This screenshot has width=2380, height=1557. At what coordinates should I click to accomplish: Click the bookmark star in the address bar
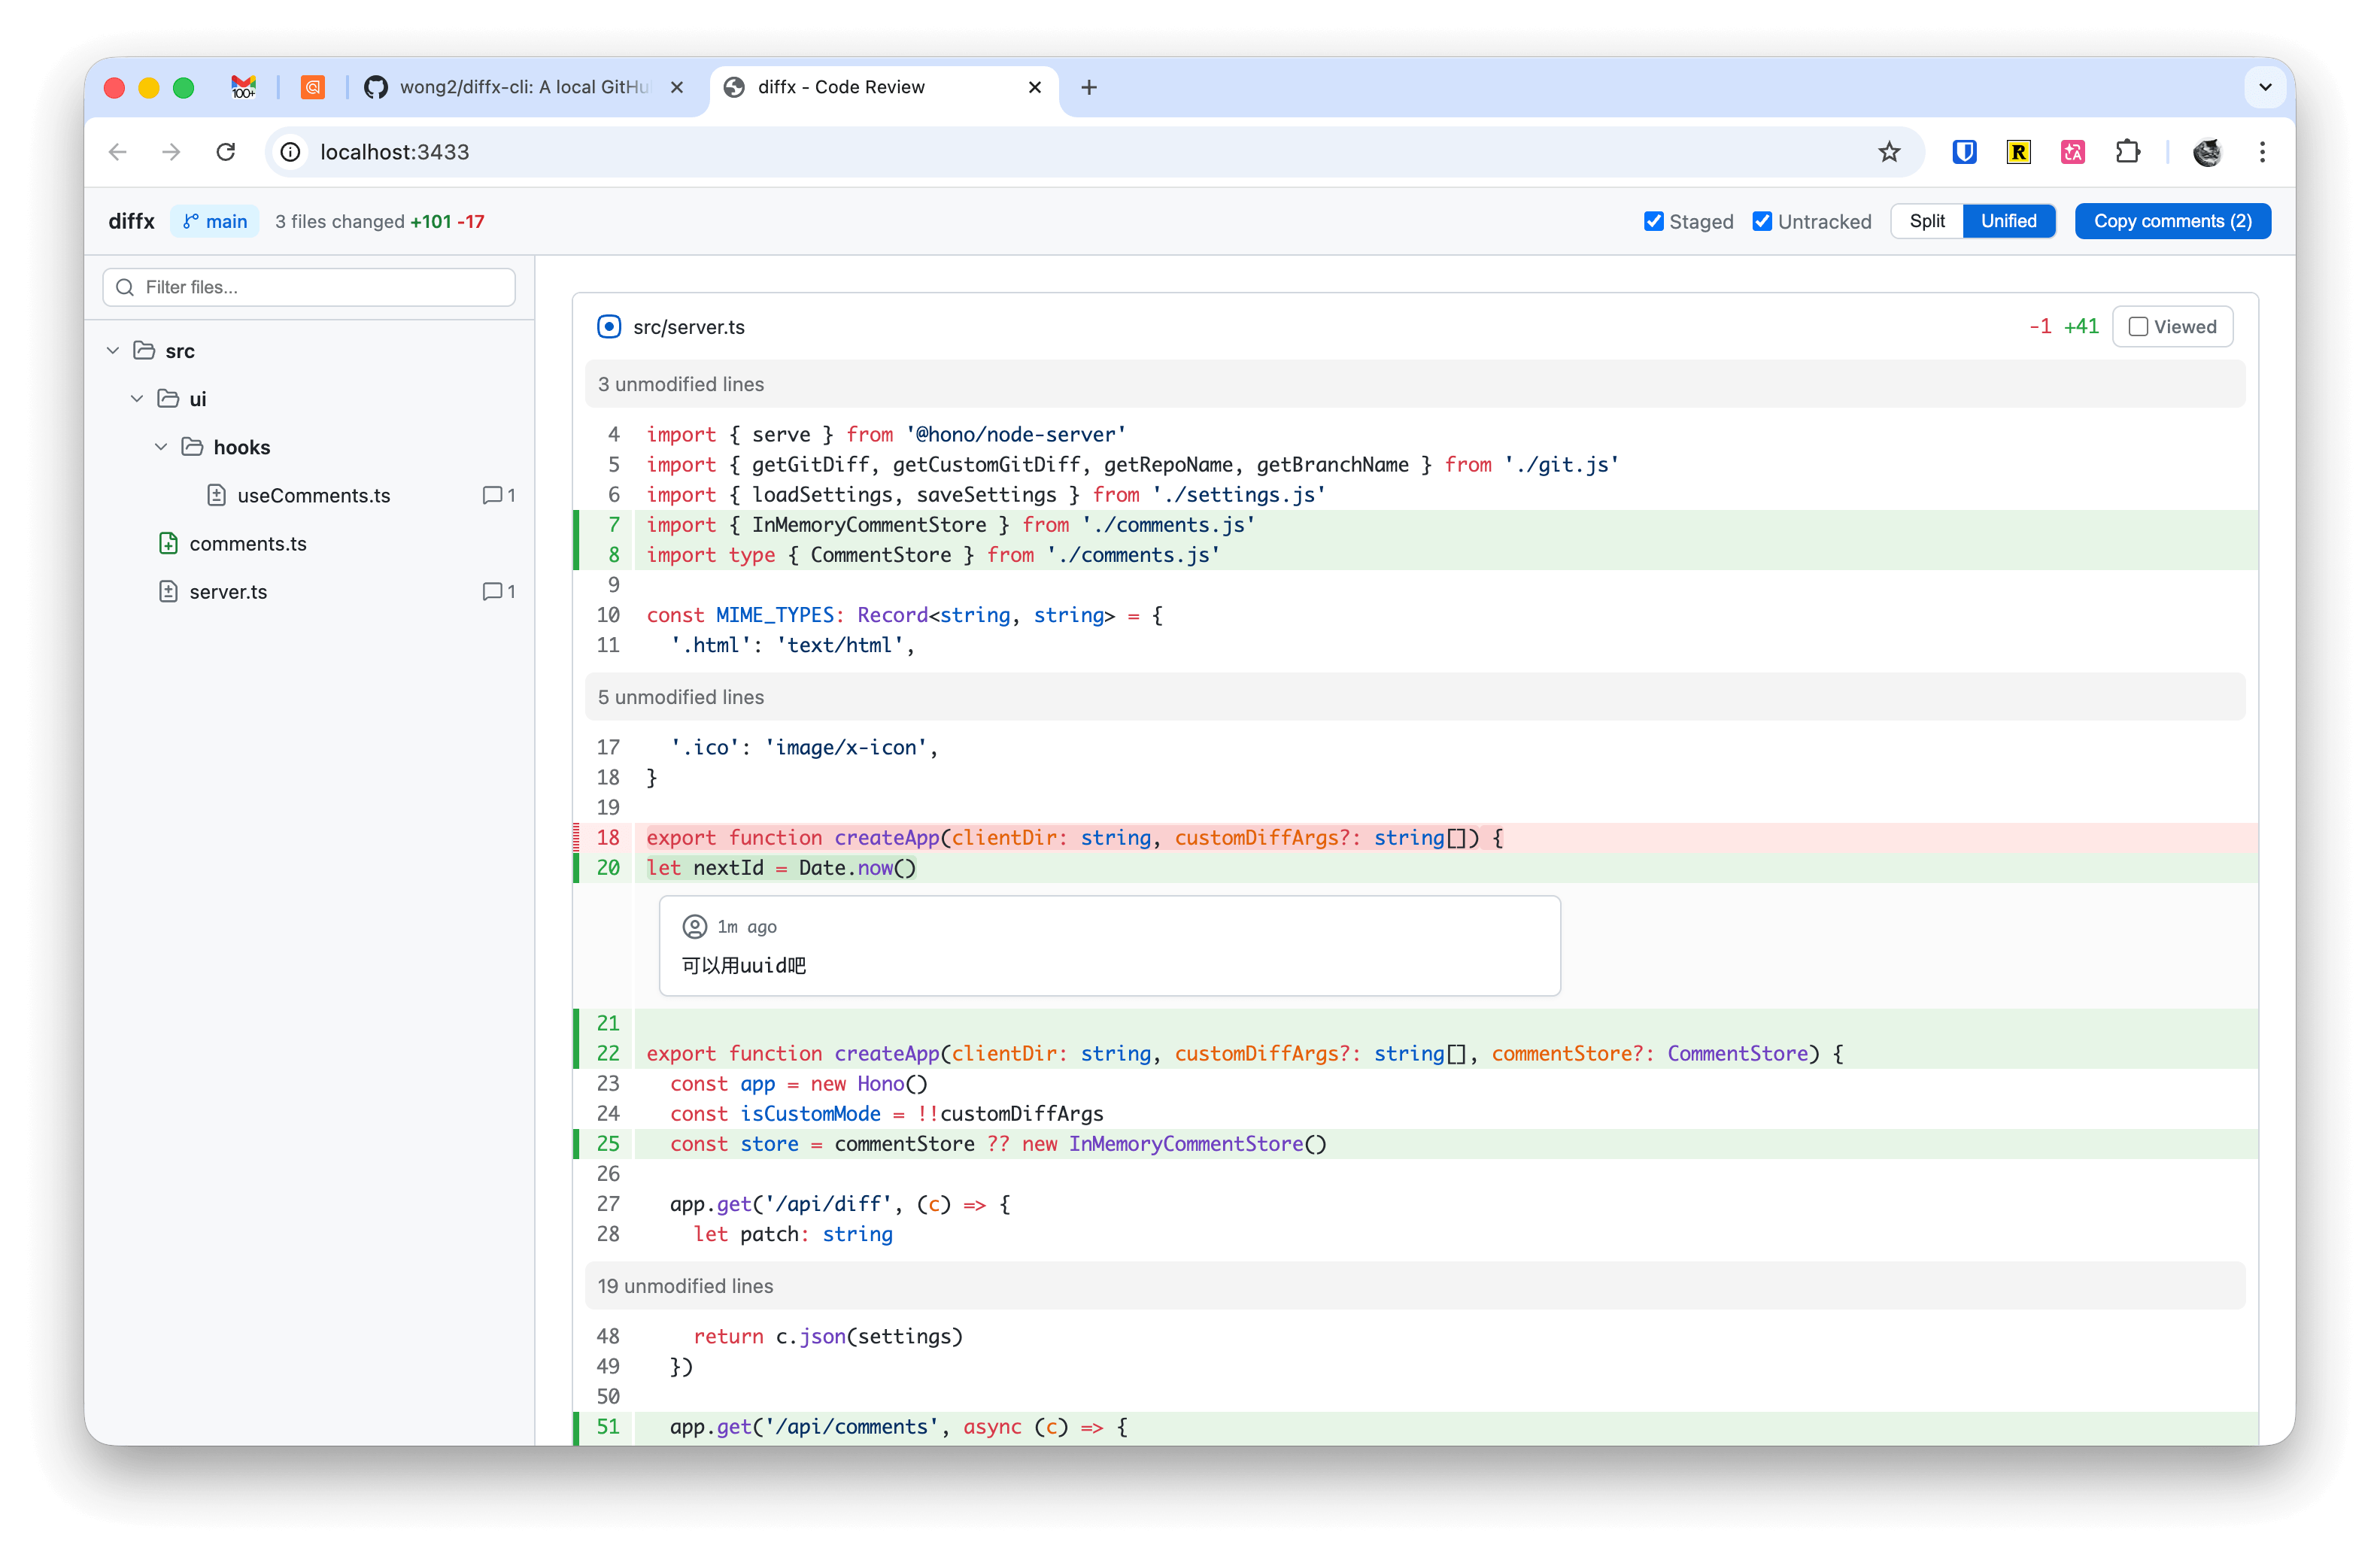(x=1889, y=152)
